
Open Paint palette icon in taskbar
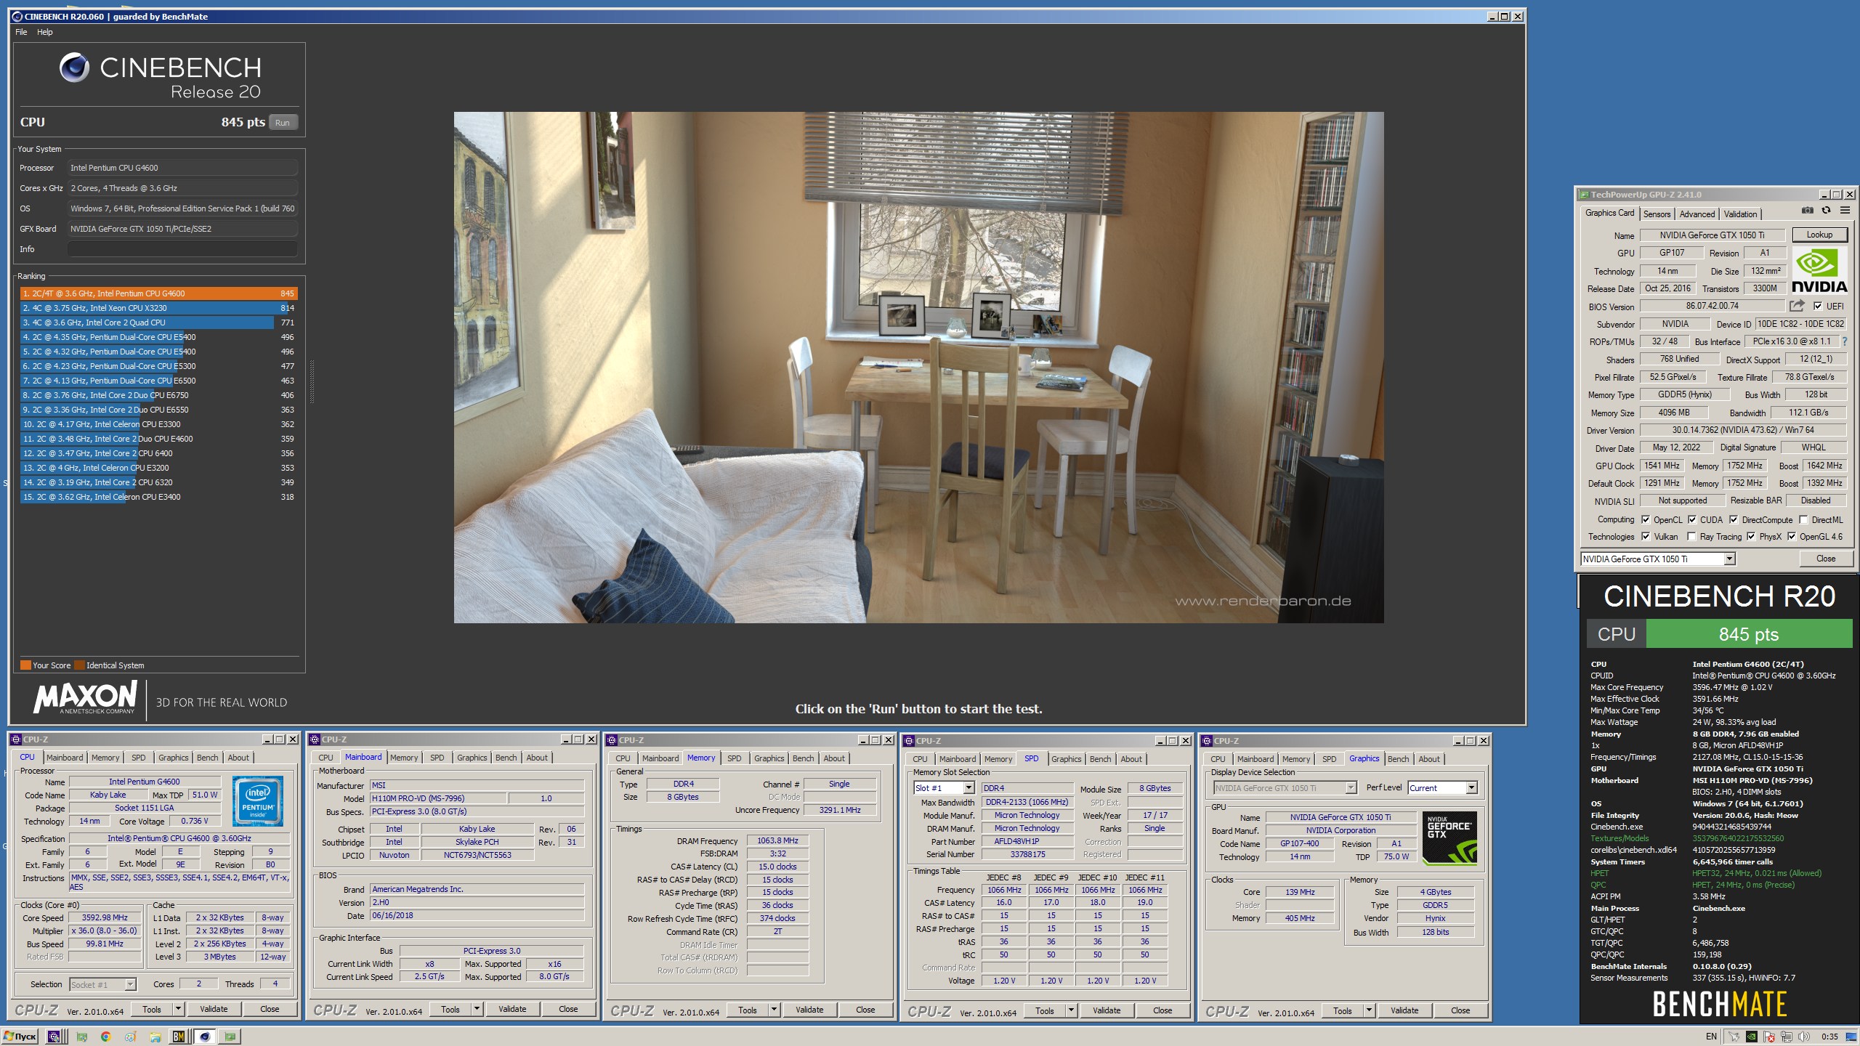click(x=130, y=1037)
